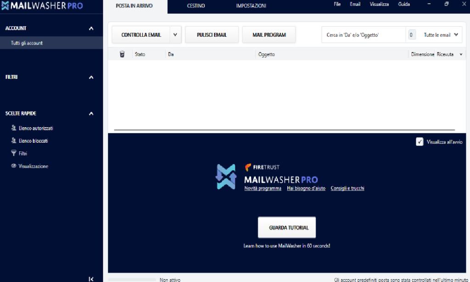Close the MailWasher window
The height and width of the screenshot is (282, 470).
click(x=464, y=4)
